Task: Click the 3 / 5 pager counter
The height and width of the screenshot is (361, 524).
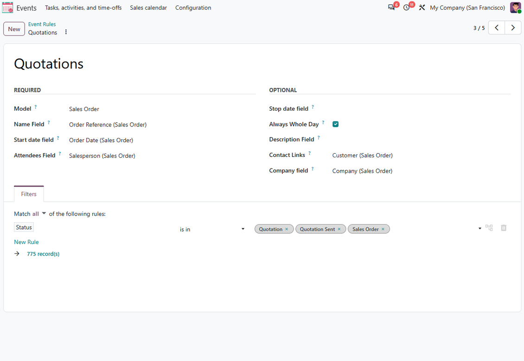Action: pos(479,28)
